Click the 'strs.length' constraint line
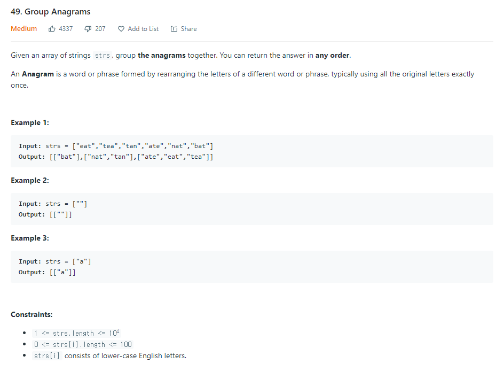This screenshot has height=371, width=496. pos(76,333)
